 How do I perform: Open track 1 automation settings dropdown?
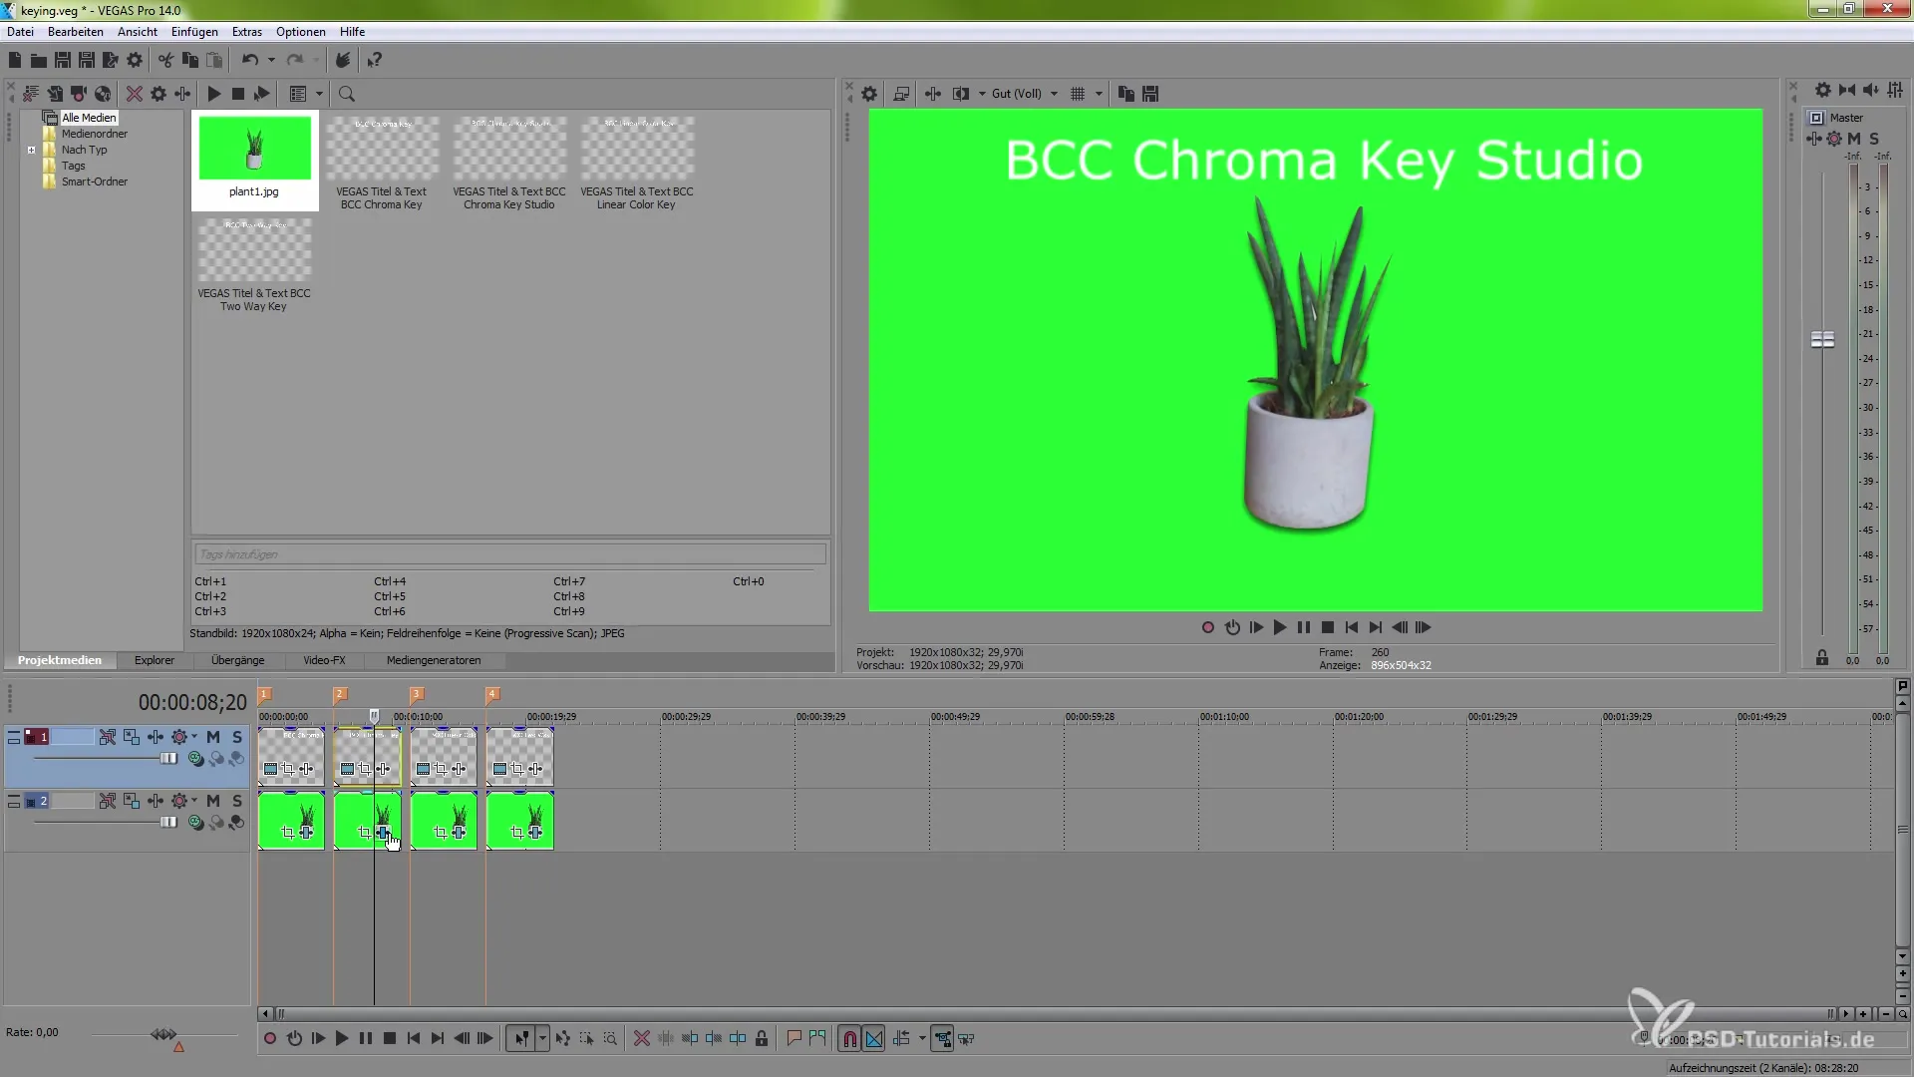(194, 737)
